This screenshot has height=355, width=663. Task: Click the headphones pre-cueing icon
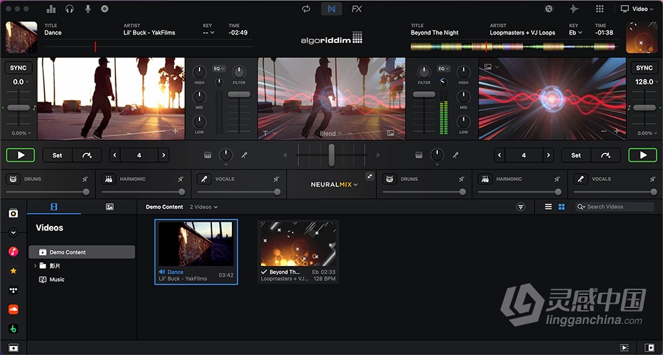[x=70, y=9]
